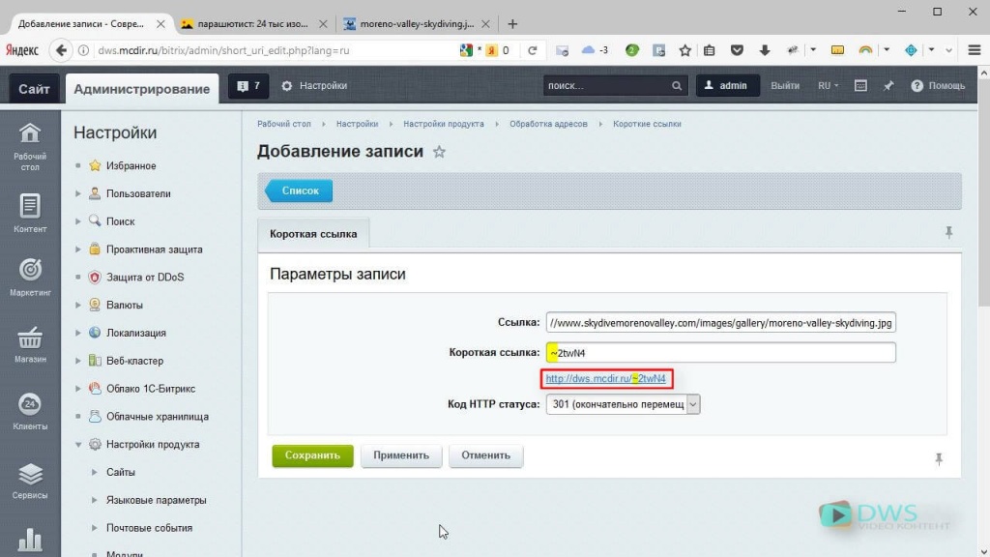Open Облачные хранилища tree item
Screen dimensions: 990x557
157,417
